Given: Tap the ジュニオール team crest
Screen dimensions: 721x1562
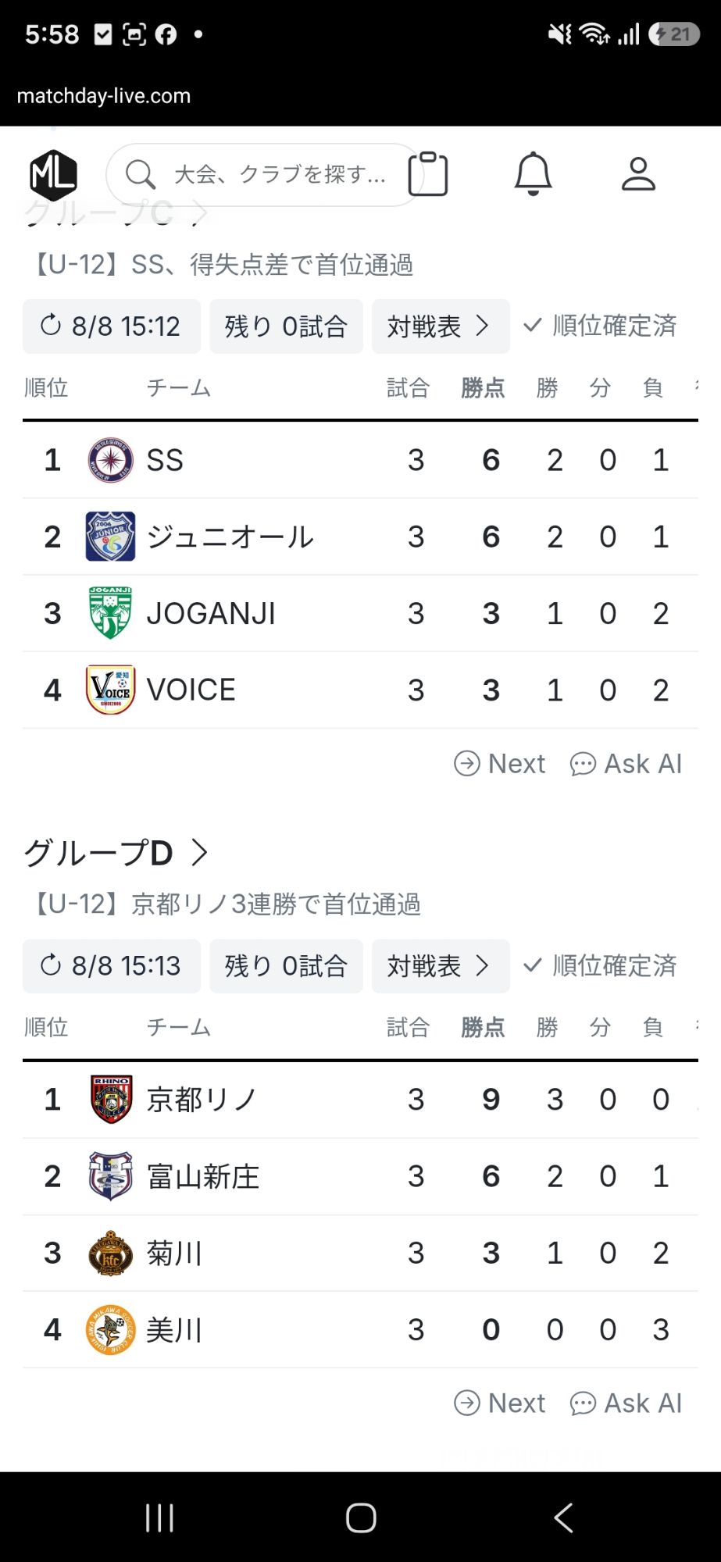Looking at the screenshot, I should coord(110,537).
